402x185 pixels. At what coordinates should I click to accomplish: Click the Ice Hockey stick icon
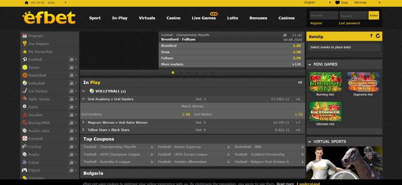[24, 91]
